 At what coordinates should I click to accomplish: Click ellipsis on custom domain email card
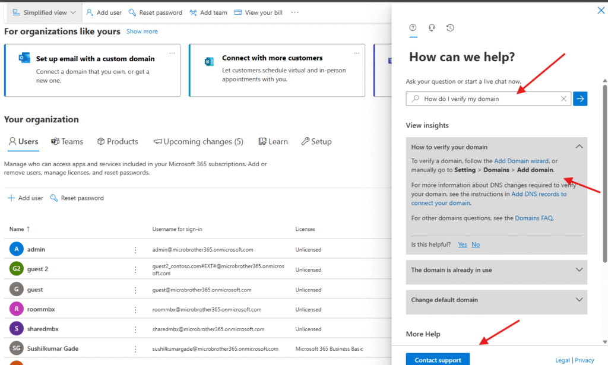pyautogui.click(x=172, y=53)
